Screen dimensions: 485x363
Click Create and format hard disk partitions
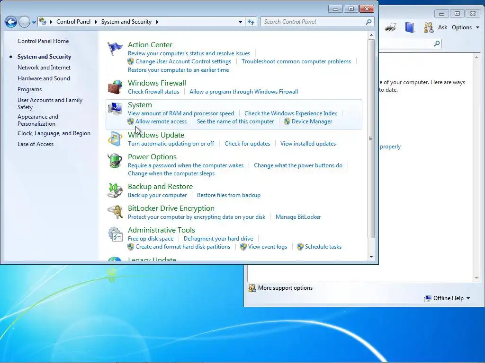183,247
